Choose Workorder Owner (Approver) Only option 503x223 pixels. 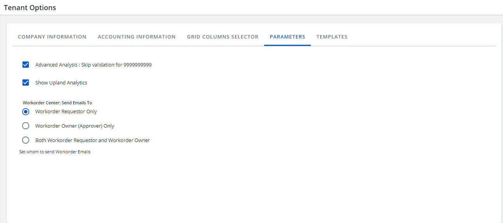[x=26, y=126]
